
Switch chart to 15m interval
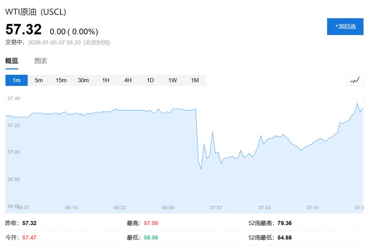[x=61, y=80]
